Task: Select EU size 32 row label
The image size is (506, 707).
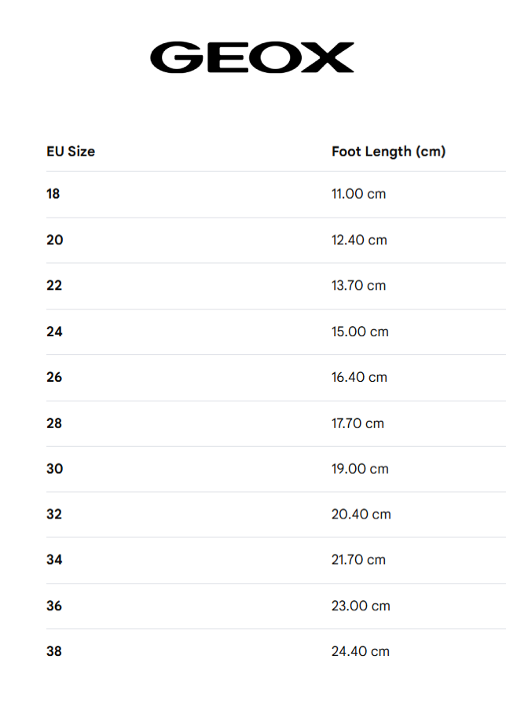Action: click(x=54, y=514)
